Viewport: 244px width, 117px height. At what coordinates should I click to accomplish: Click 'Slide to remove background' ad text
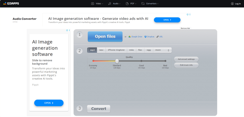(42, 62)
